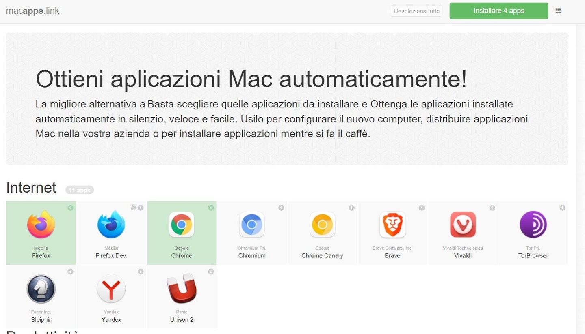Viewport: 585px width, 334px height.
Task: Open info icon on TorBrowser tile
Action: coord(562,208)
